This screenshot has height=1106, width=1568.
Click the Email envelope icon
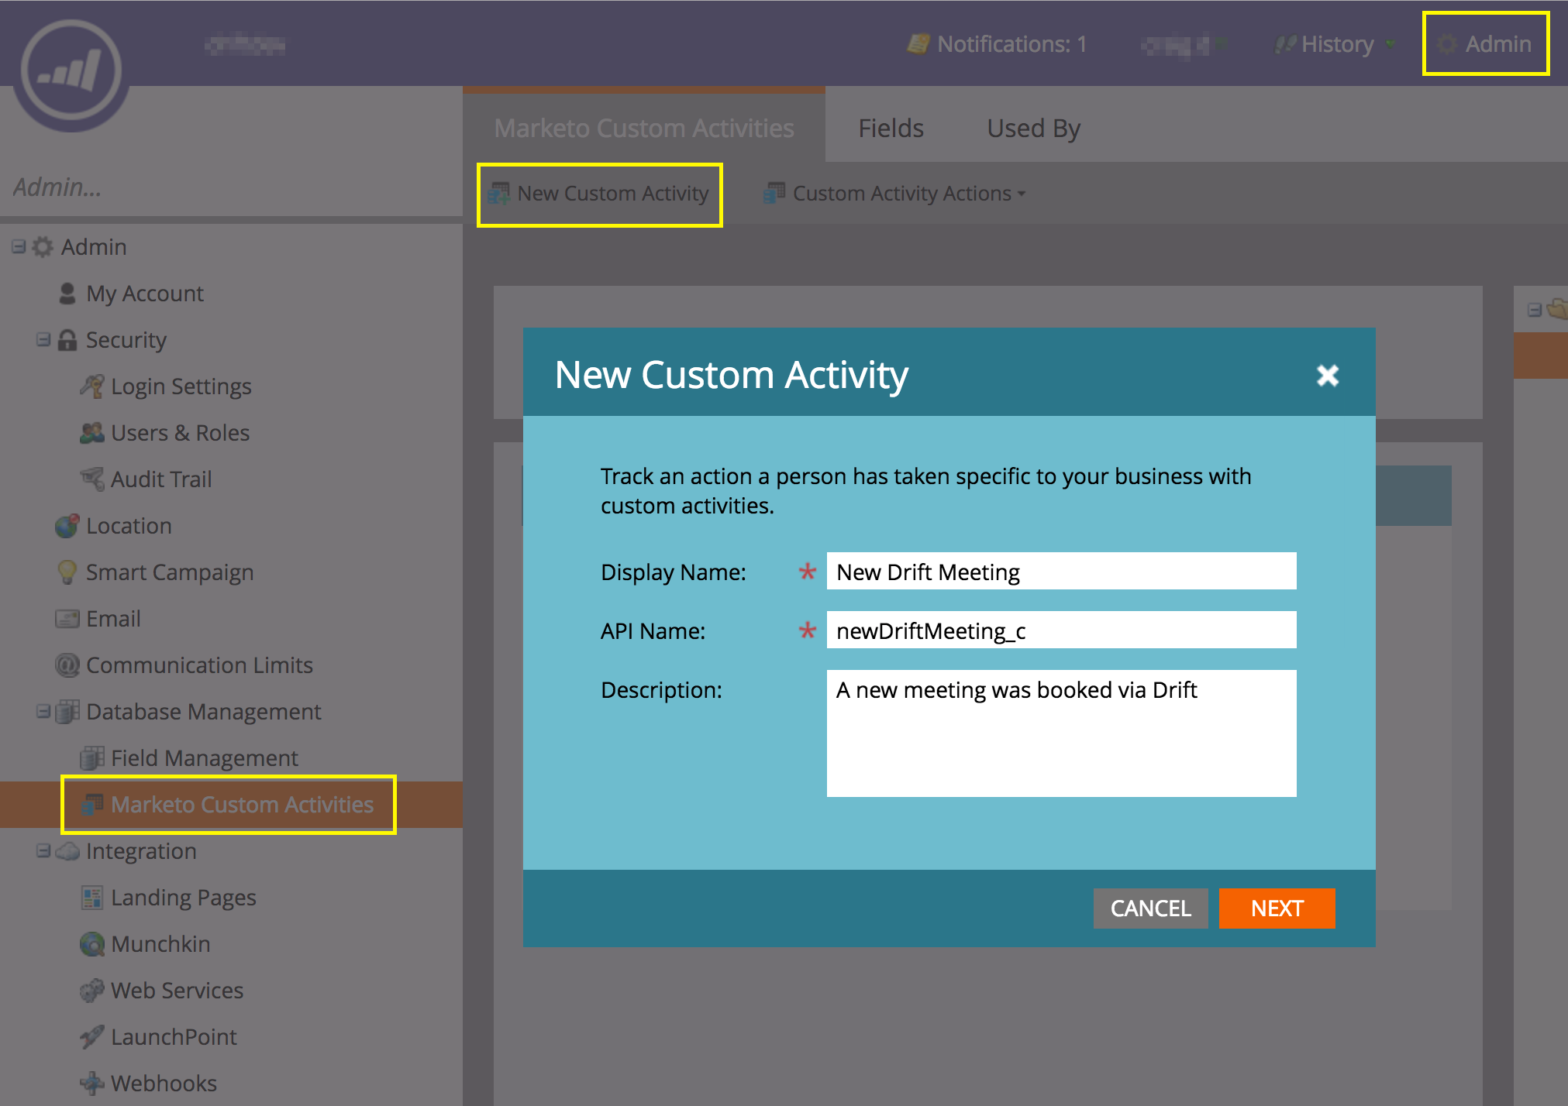click(67, 619)
